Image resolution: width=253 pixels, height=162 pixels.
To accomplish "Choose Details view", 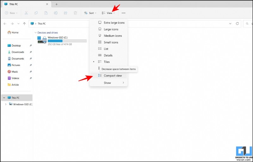I will tap(108, 55).
